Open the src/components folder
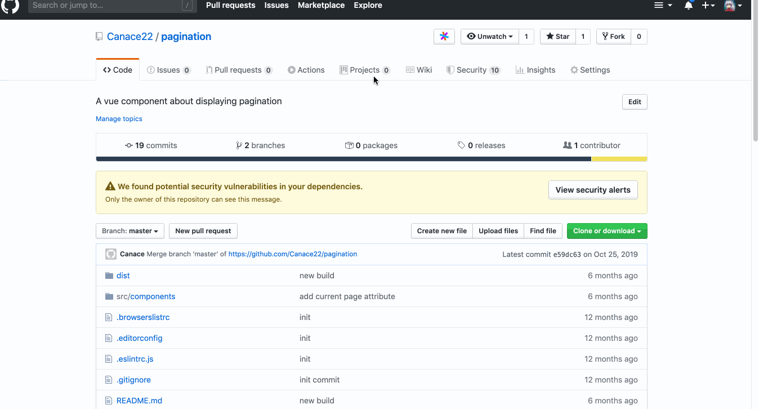 (x=146, y=296)
